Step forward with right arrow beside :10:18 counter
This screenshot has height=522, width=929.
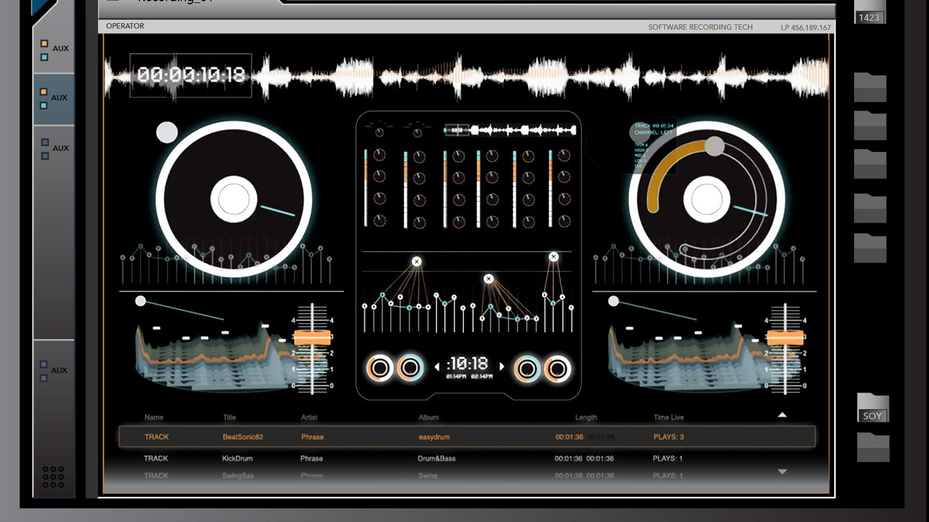tap(502, 366)
